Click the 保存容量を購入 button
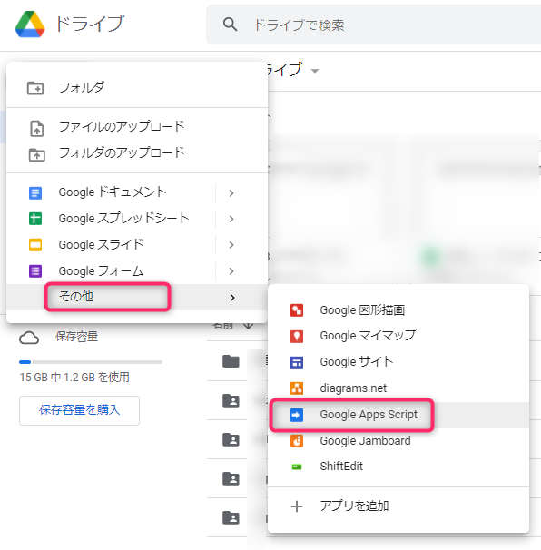Screen dimensions: 541x550 (79, 410)
